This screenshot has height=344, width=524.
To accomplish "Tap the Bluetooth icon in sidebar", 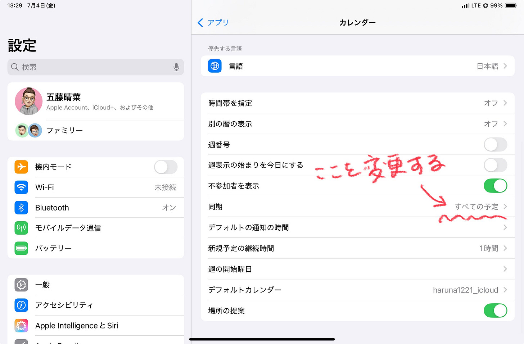I will [21, 208].
